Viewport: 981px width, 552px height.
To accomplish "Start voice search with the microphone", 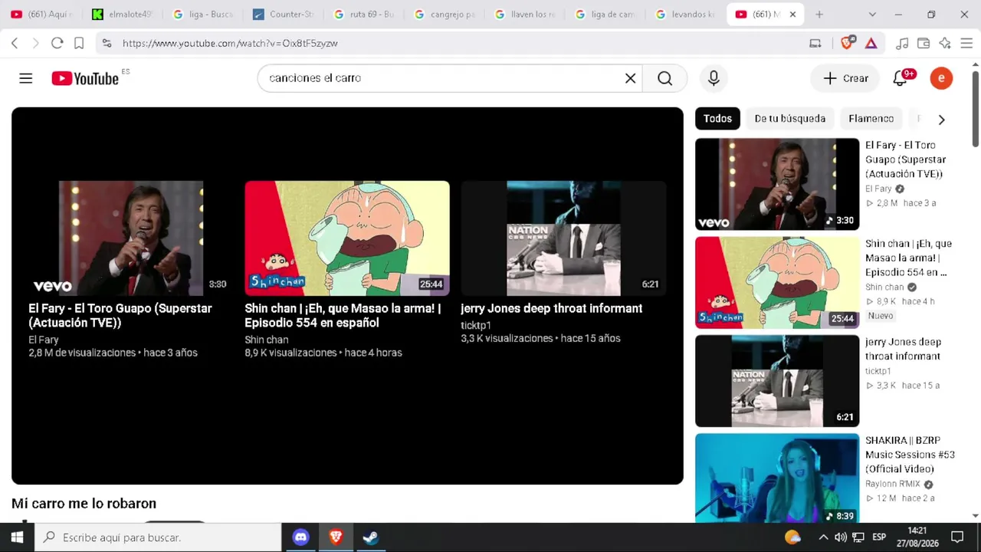I will pyautogui.click(x=714, y=78).
